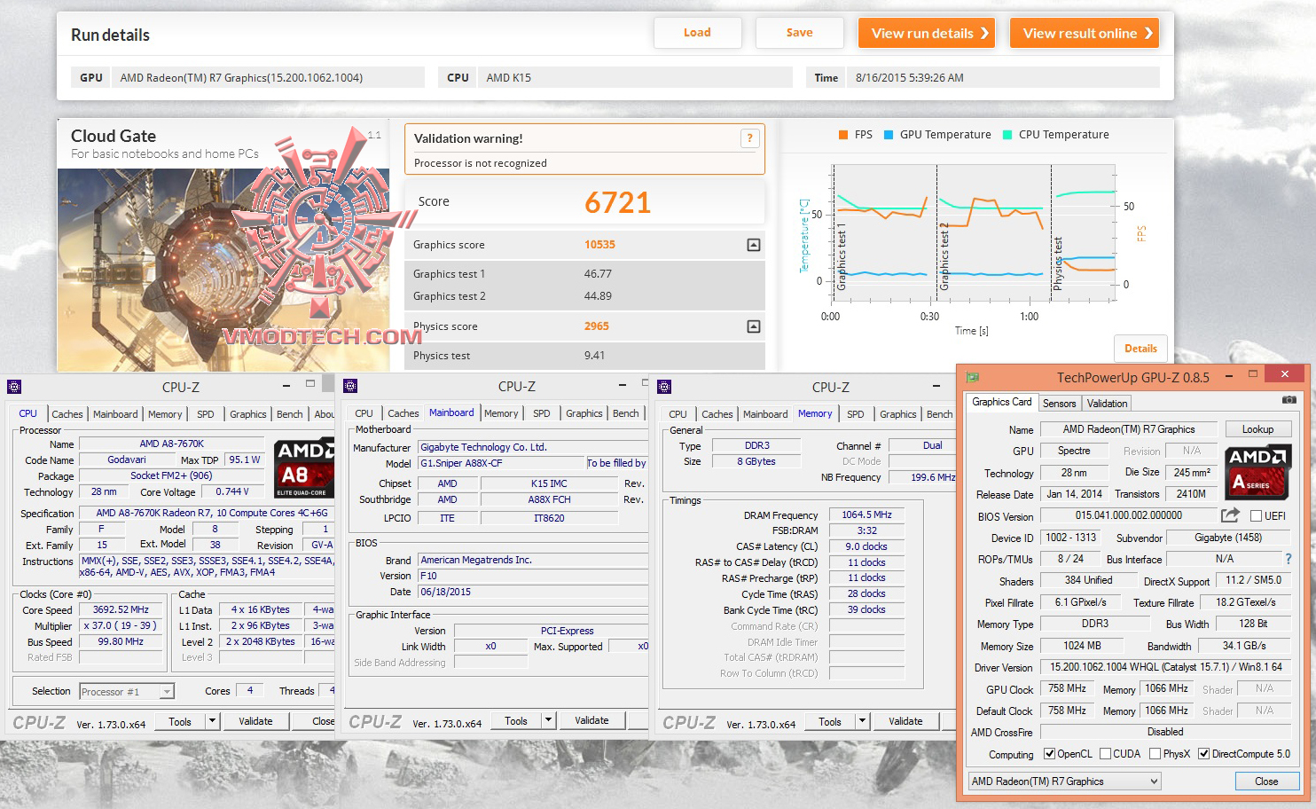Toggle the OpenCL checkbox
The width and height of the screenshot is (1316, 809).
pyautogui.click(x=1050, y=754)
